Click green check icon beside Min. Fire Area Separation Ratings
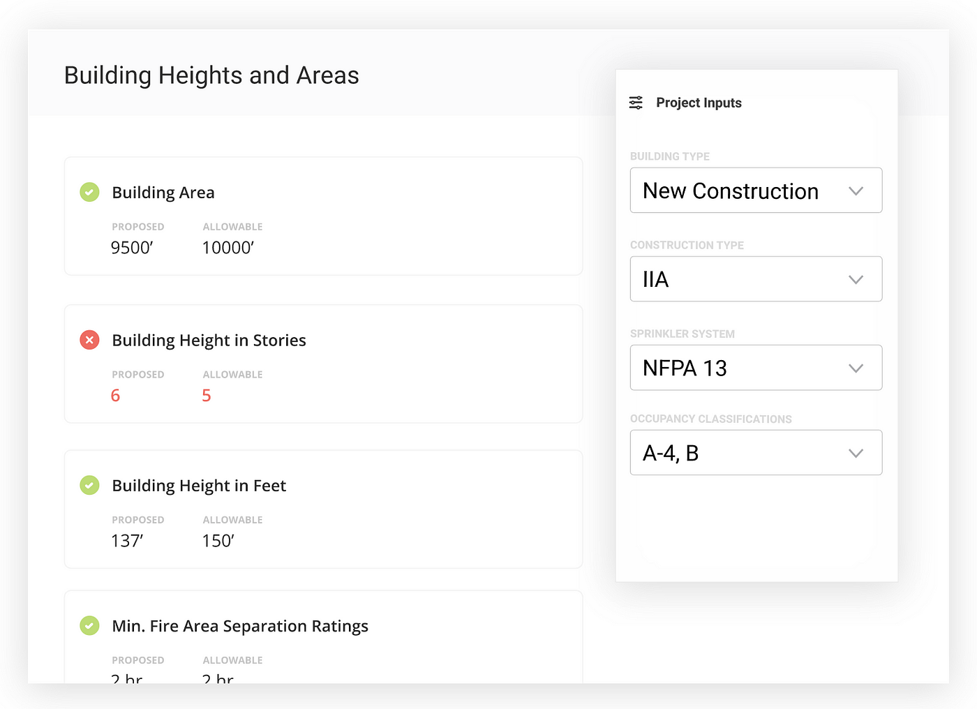The image size is (977, 709). tap(89, 625)
